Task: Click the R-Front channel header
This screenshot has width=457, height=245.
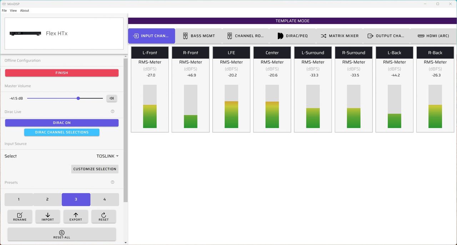Action: 191,53
